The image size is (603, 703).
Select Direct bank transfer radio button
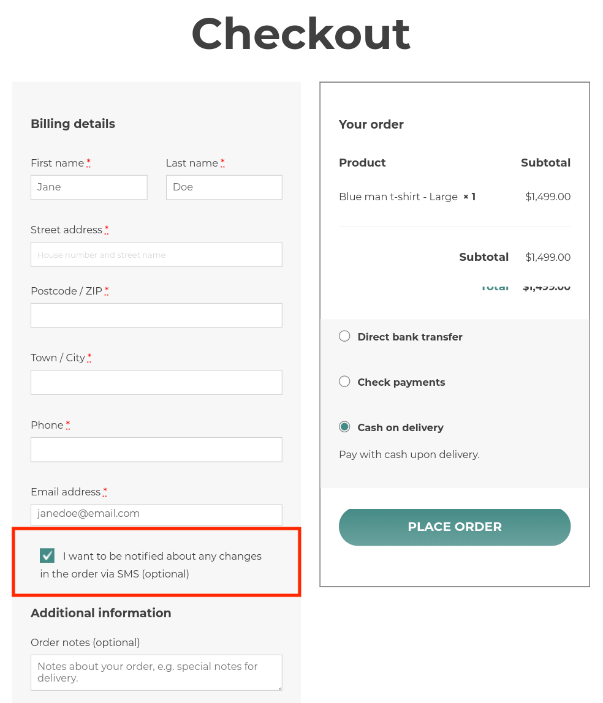click(x=345, y=336)
